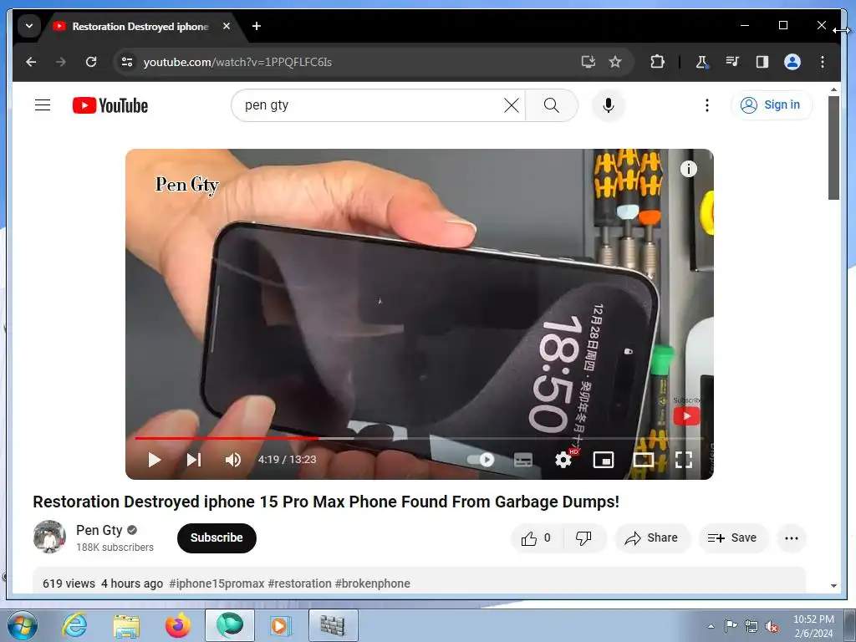
Task: Open player settings gear
Action: (x=563, y=460)
